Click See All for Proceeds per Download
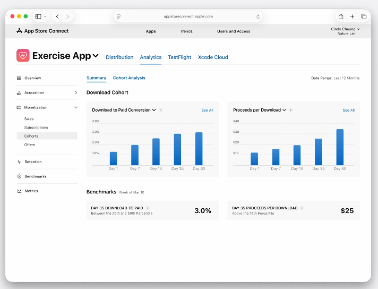Screen dimensions: 378x289 click(349, 110)
